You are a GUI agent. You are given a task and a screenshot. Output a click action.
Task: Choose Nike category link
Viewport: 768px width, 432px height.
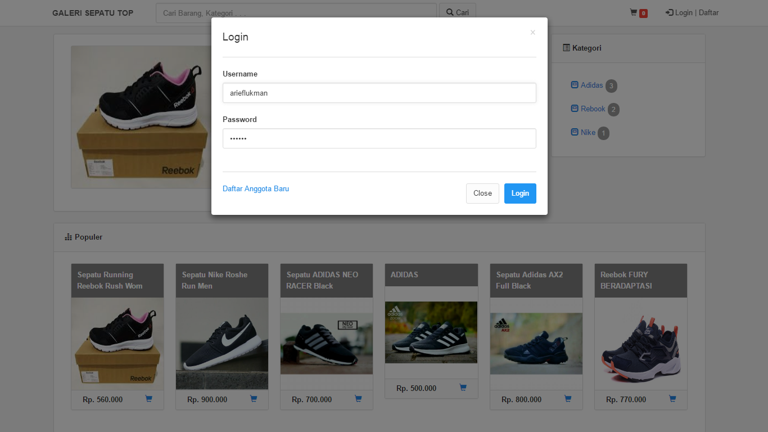[588, 133]
